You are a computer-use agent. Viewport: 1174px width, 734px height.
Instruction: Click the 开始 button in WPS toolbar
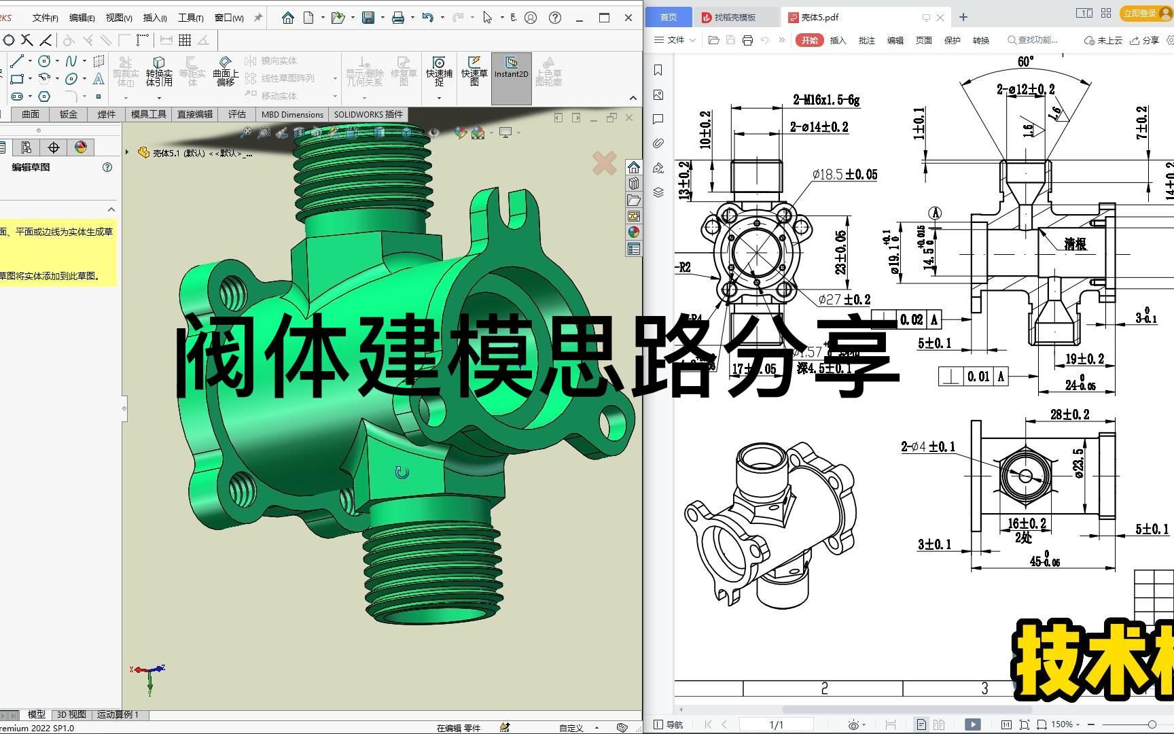click(809, 40)
